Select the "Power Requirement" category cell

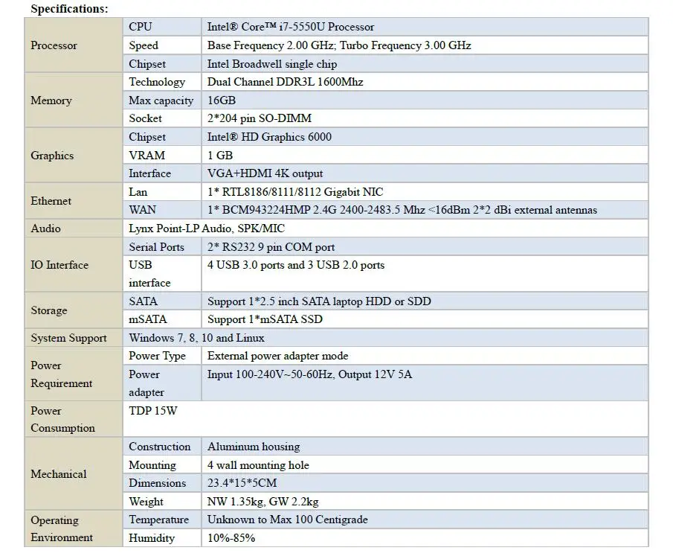74,374
